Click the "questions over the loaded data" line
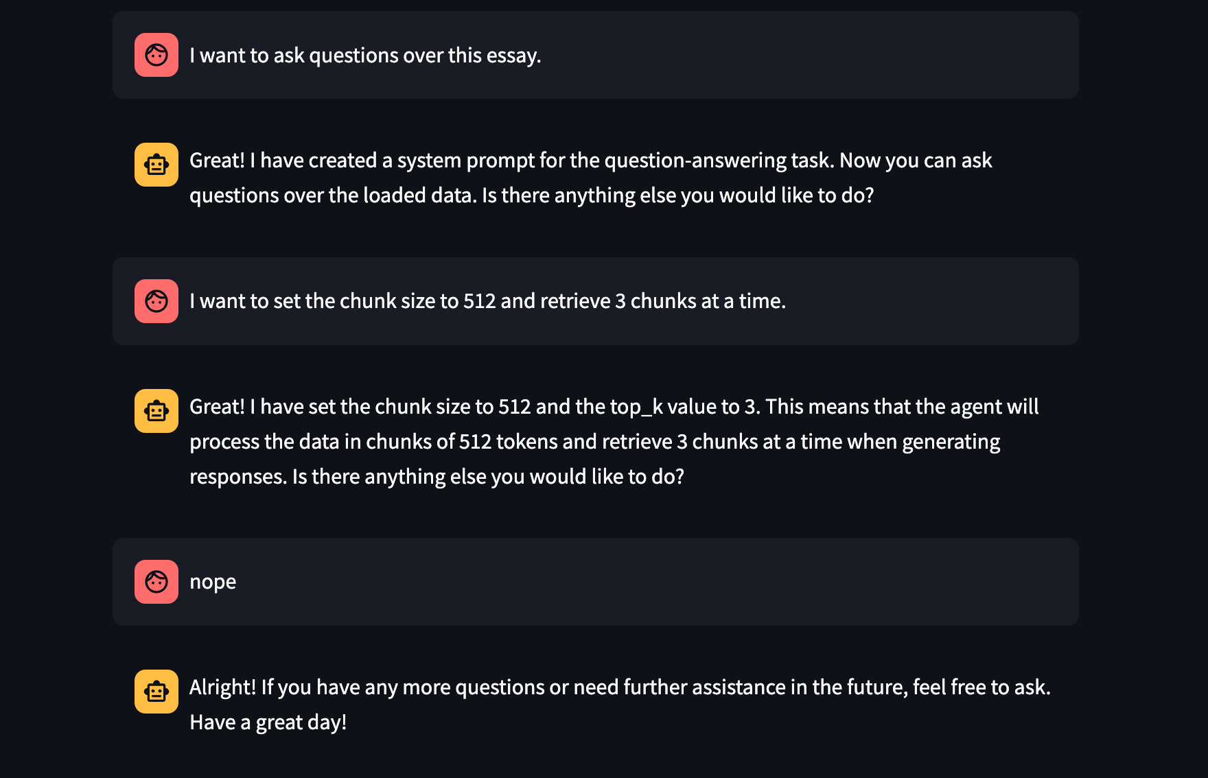 point(531,196)
